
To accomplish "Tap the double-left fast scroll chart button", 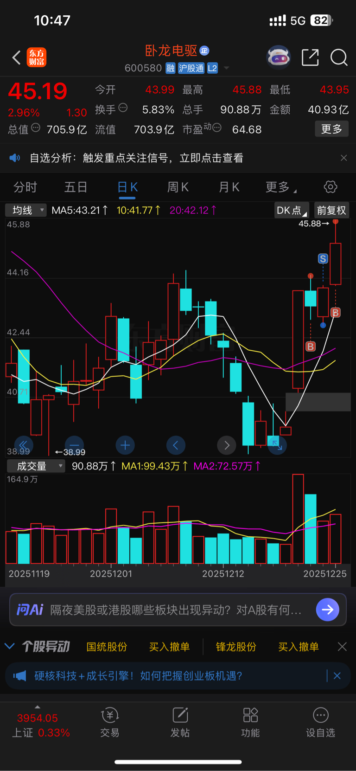I will [24, 445].
